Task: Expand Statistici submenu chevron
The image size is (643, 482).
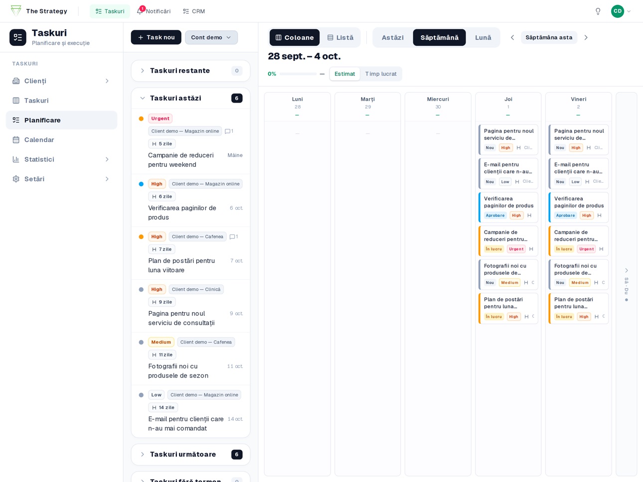Action: pyautogui.click(x=107, y=159)
